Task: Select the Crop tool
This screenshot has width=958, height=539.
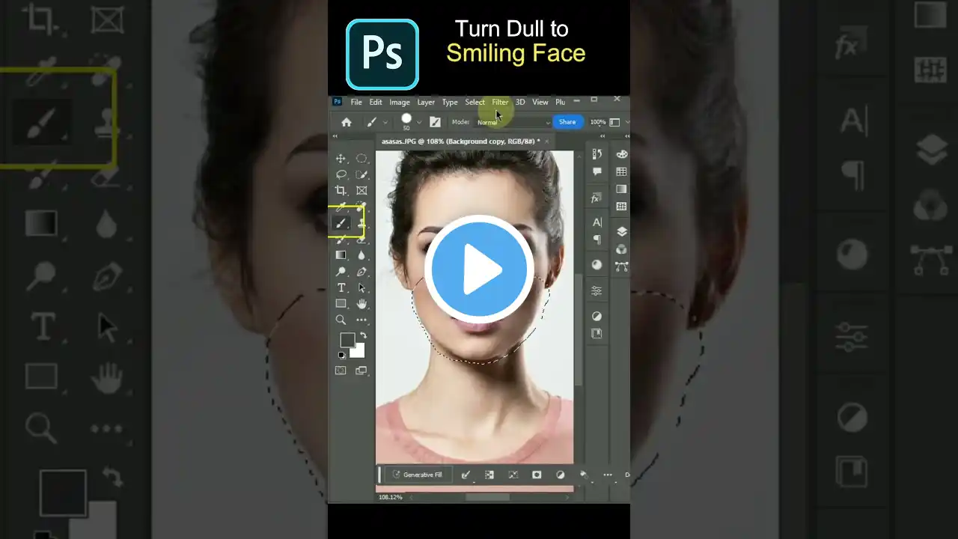Action: 341,191
